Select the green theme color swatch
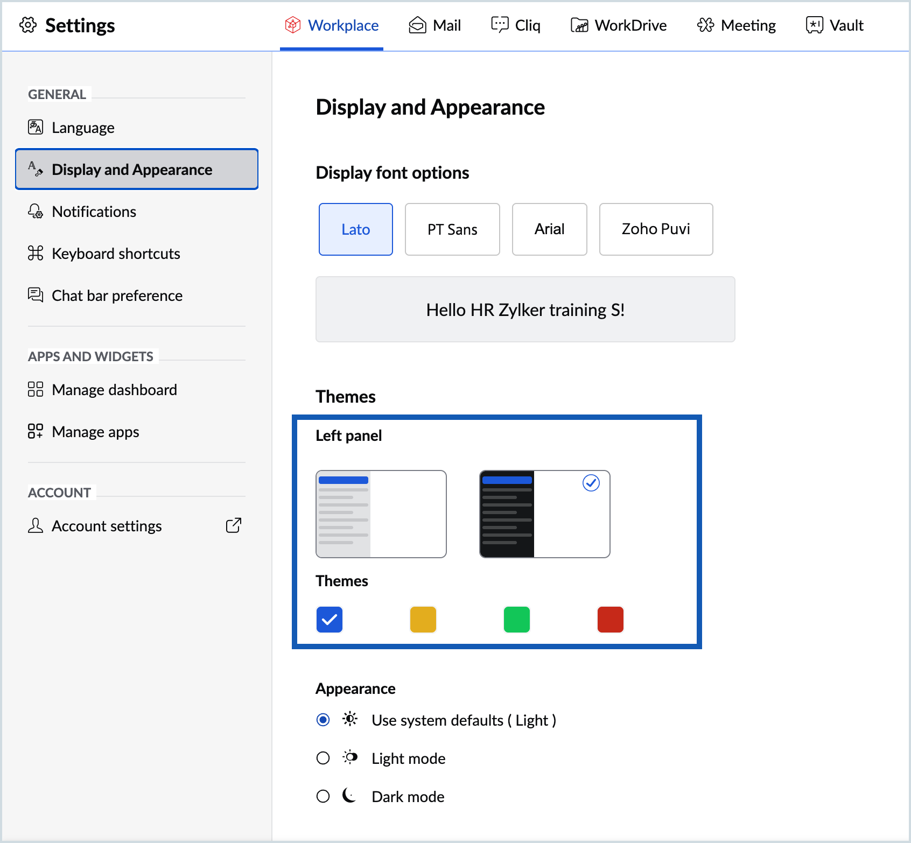The image size is (911, 843). (x=517, y=620)
